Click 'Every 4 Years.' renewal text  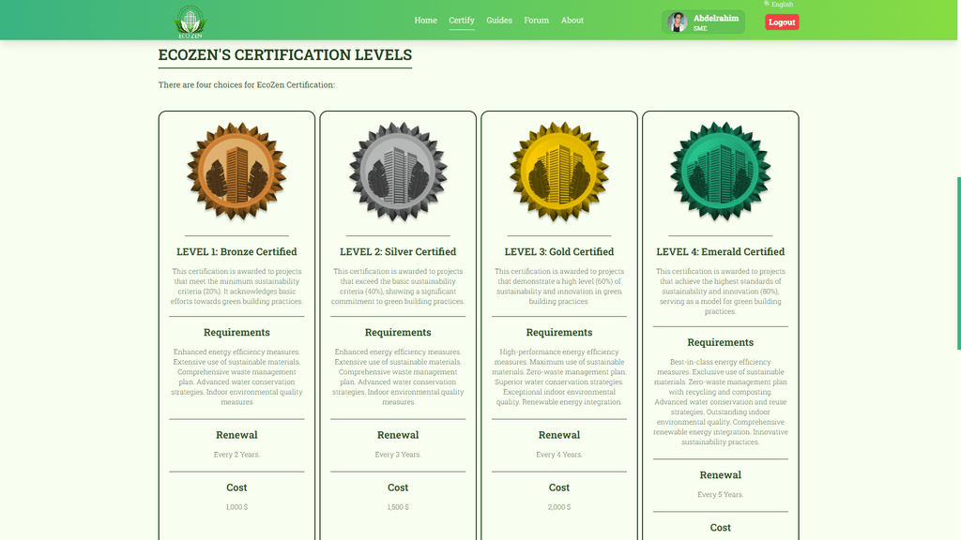click(x=559, y=455)
